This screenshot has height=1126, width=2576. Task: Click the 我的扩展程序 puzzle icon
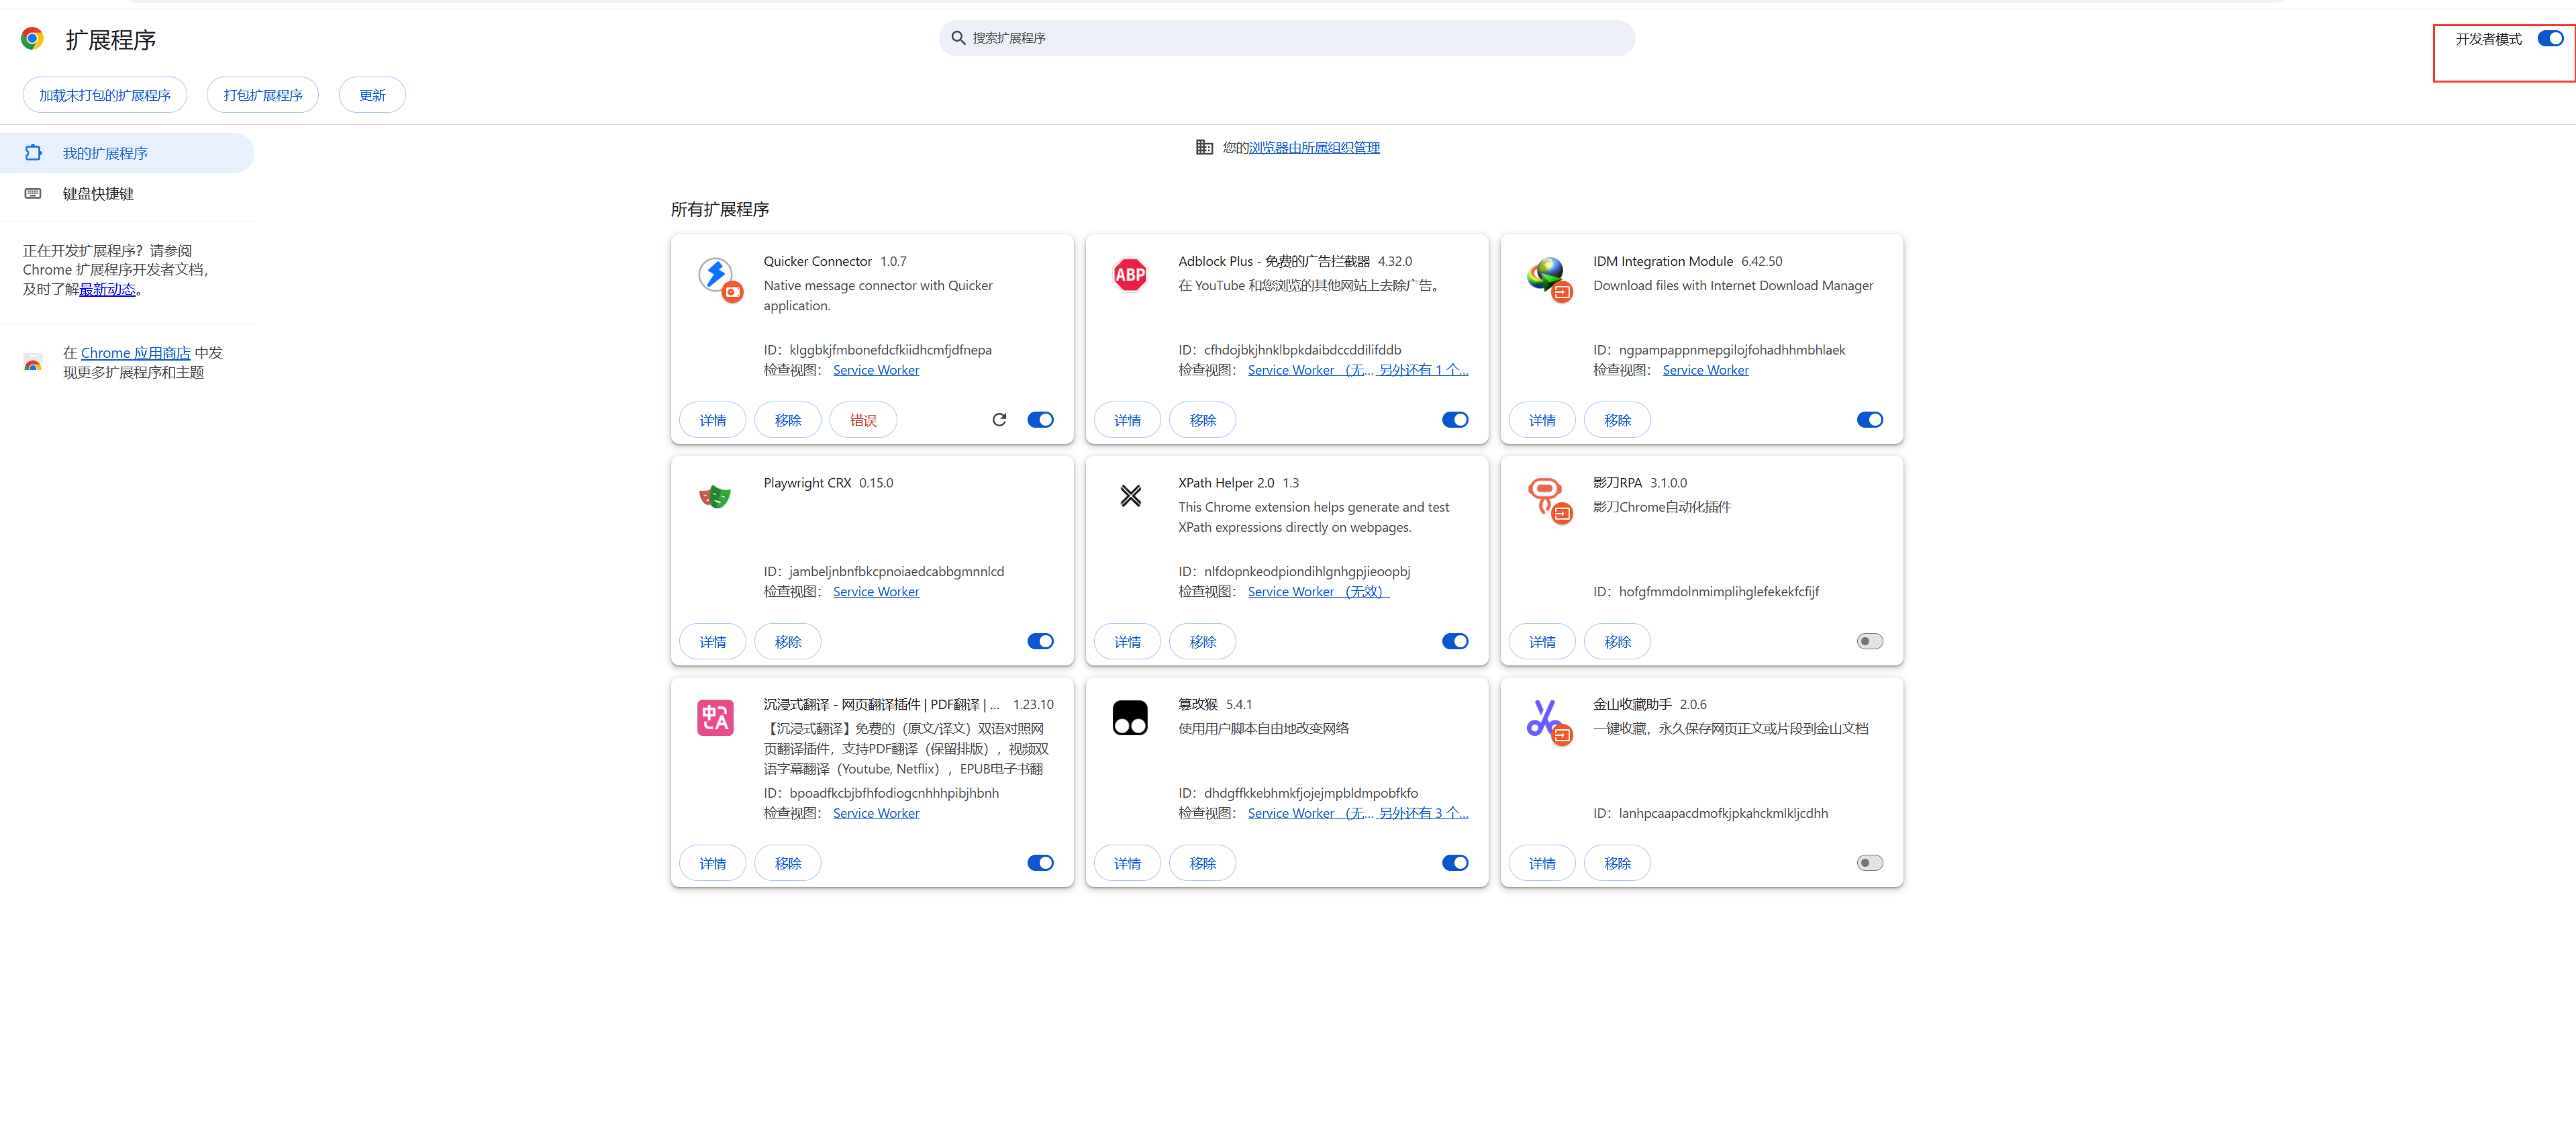(x=33, y=153)
